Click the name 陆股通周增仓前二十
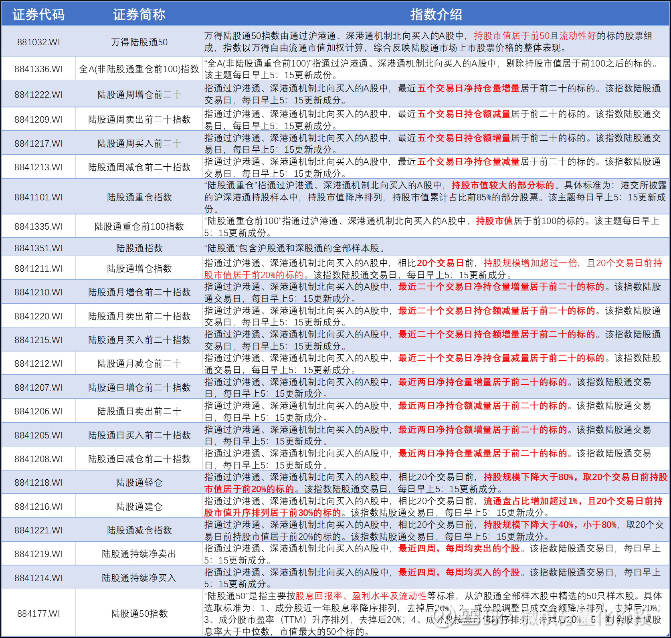Image resolution: width=671 pixels, height=638 pixels. [139, 95]
